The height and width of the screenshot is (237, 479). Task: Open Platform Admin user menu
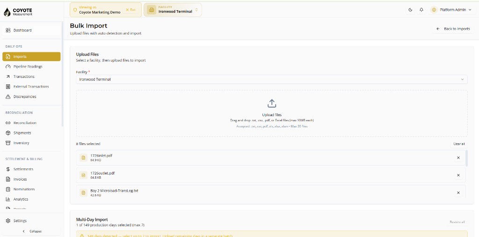point(451,10)
